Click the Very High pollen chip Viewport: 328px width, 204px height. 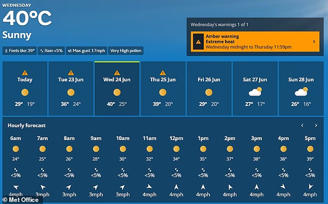coord(126,50)
